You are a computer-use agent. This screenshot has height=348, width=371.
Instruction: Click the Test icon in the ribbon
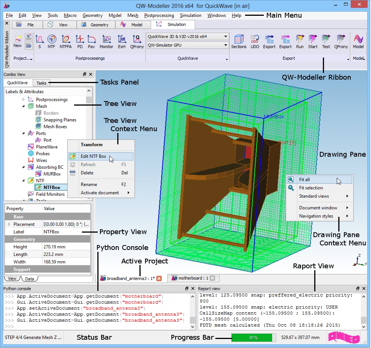click(326, 41)
